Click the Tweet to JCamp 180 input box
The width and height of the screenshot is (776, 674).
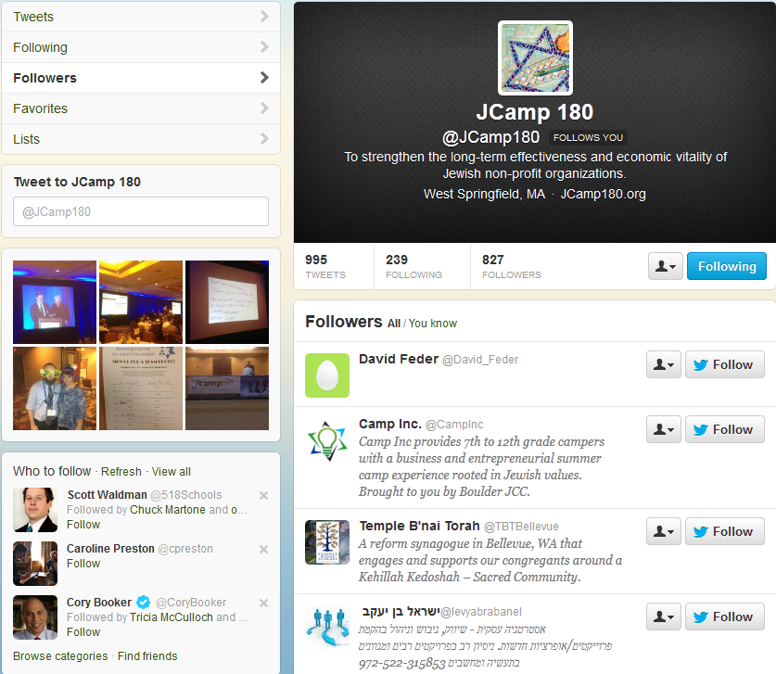(141, 211)
